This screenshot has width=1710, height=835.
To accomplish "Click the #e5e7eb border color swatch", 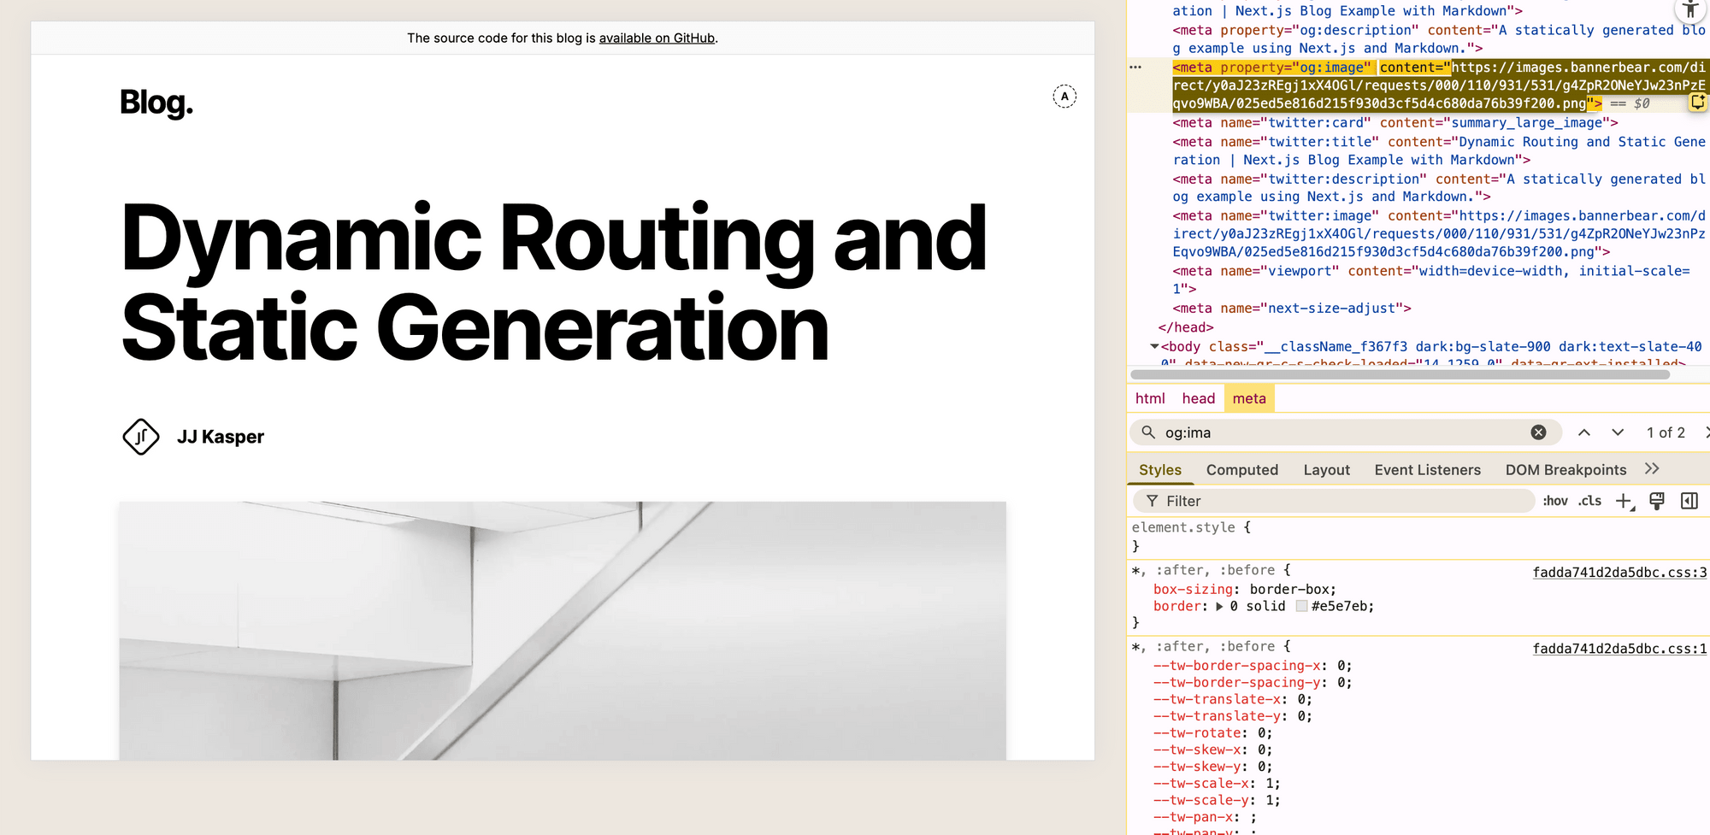I will click(1301, 606).
